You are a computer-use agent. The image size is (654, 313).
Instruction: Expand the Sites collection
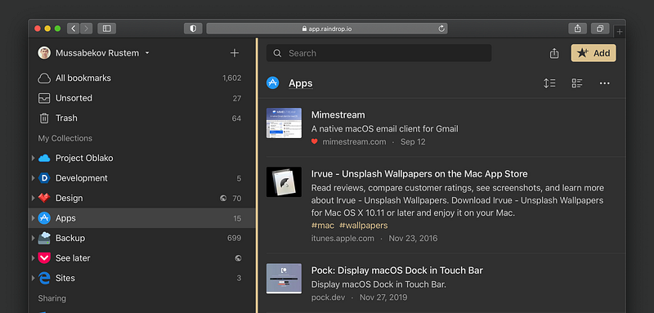click(x=33, y=278)
